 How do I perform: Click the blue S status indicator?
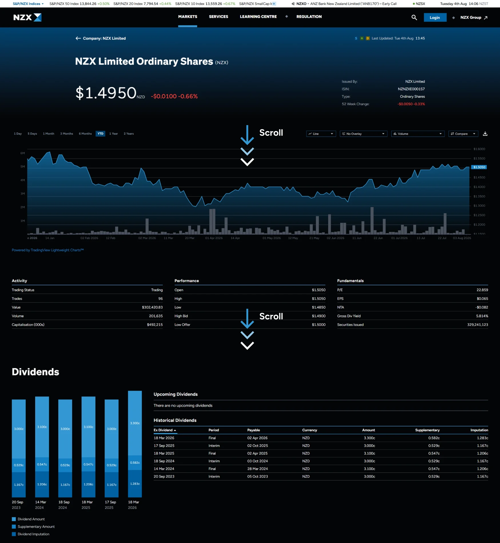click(356, 38)
